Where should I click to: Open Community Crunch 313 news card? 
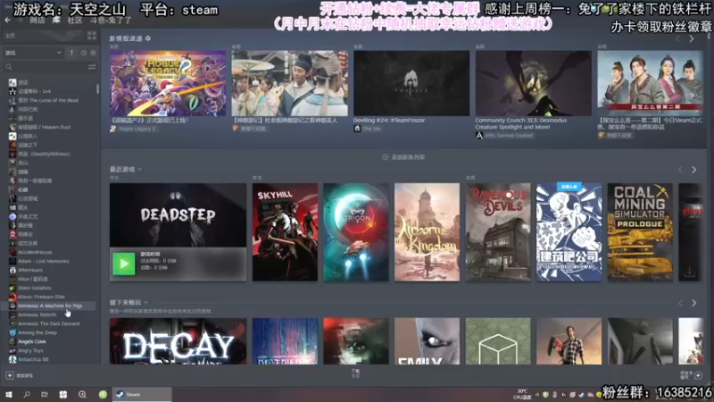[x=534, y=83]
